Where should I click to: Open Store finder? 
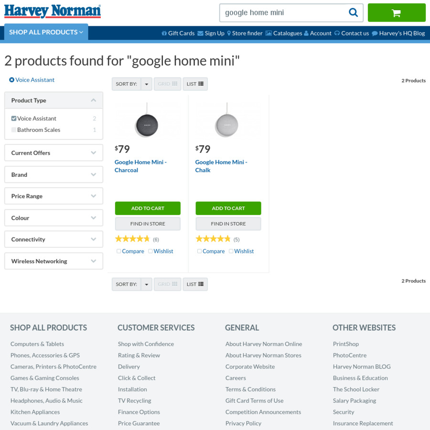(x=245, y=33)
